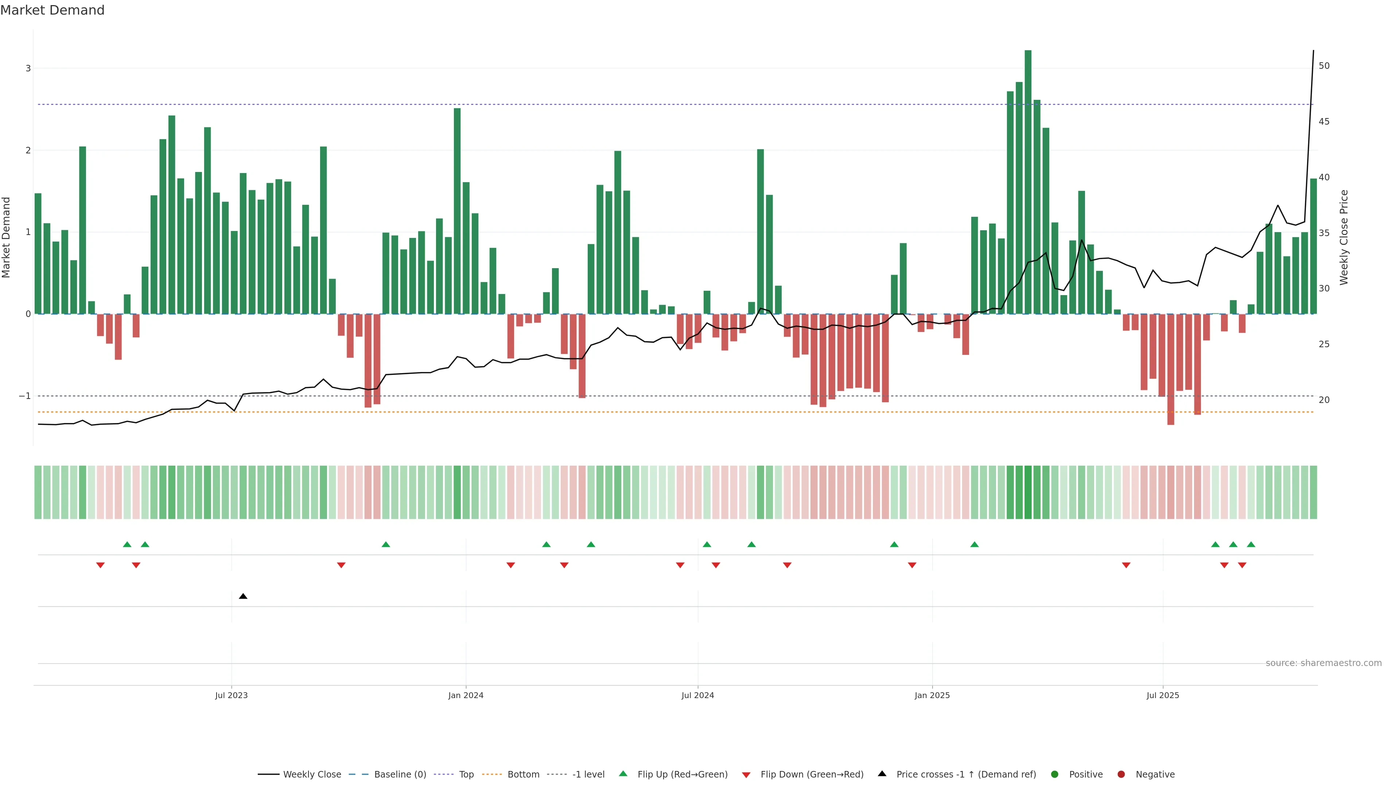1400x787 pixels.
Task: Click black triangle icon in legend
Action: (882, 774)
